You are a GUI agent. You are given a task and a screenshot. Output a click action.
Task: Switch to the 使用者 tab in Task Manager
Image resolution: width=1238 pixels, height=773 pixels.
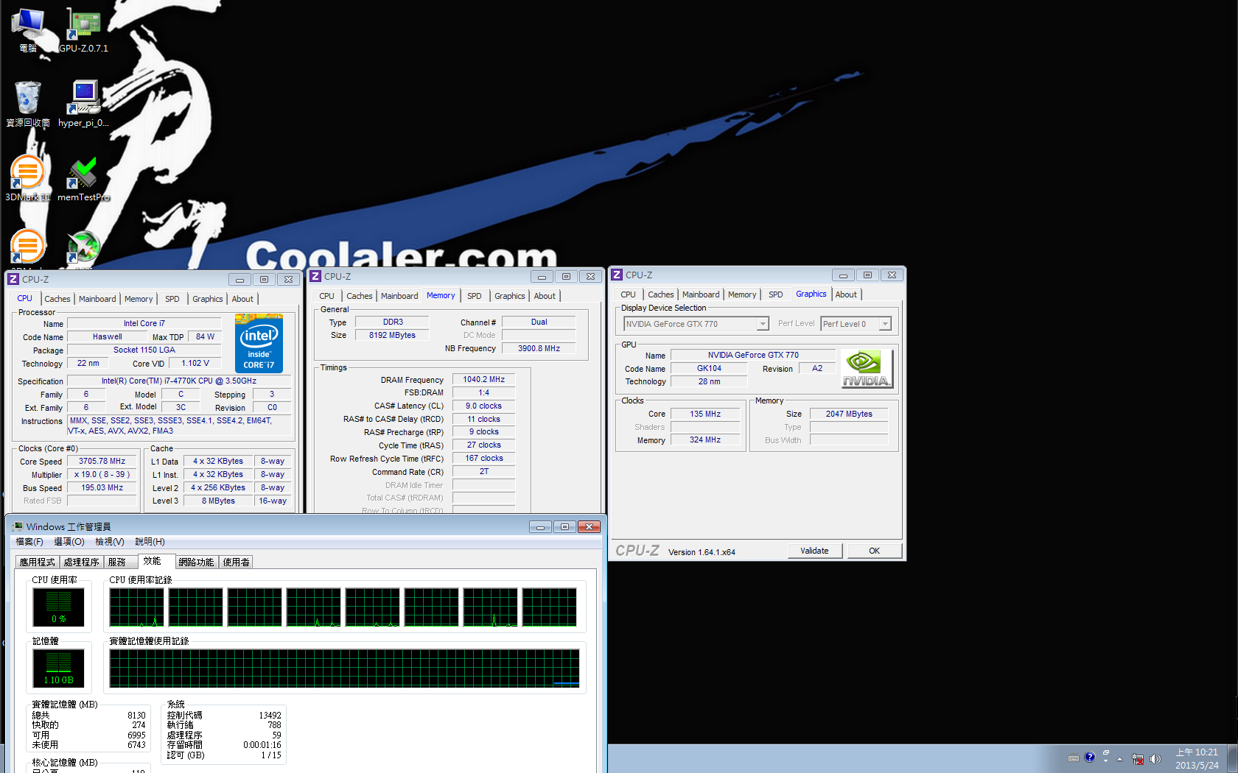[237, 562]
